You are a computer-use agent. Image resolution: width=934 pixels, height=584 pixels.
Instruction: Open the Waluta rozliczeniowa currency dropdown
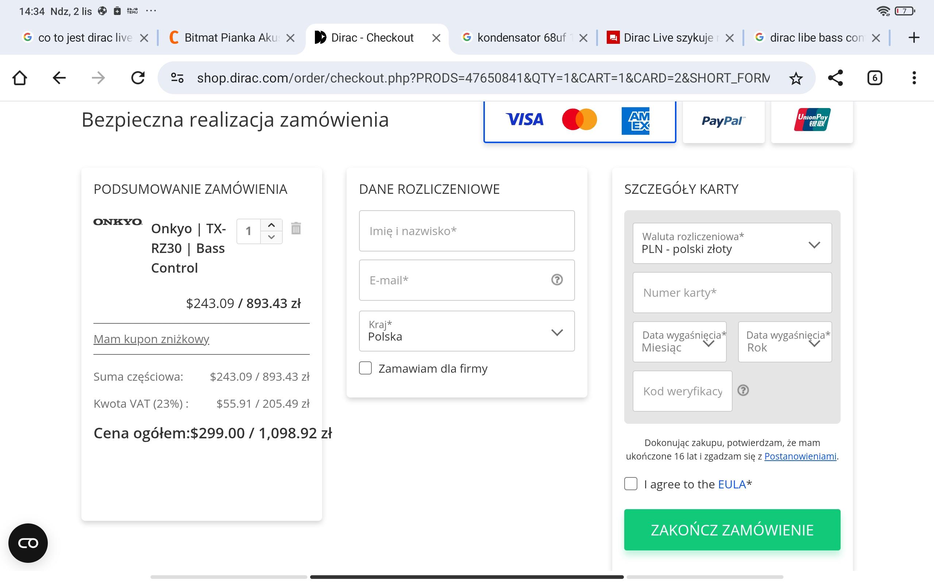coord(732,244)
